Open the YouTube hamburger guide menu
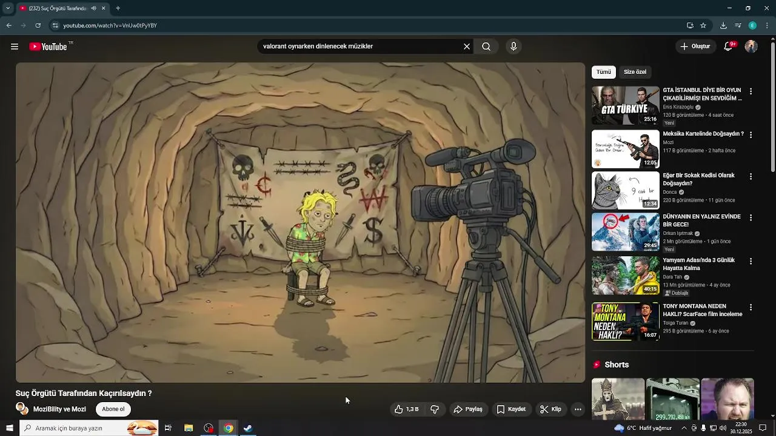This screenshot has height=436, width=776. (x=15, y=47)
